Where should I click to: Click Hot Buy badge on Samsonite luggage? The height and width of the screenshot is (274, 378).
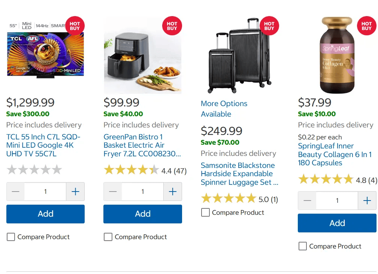(269, 26)
